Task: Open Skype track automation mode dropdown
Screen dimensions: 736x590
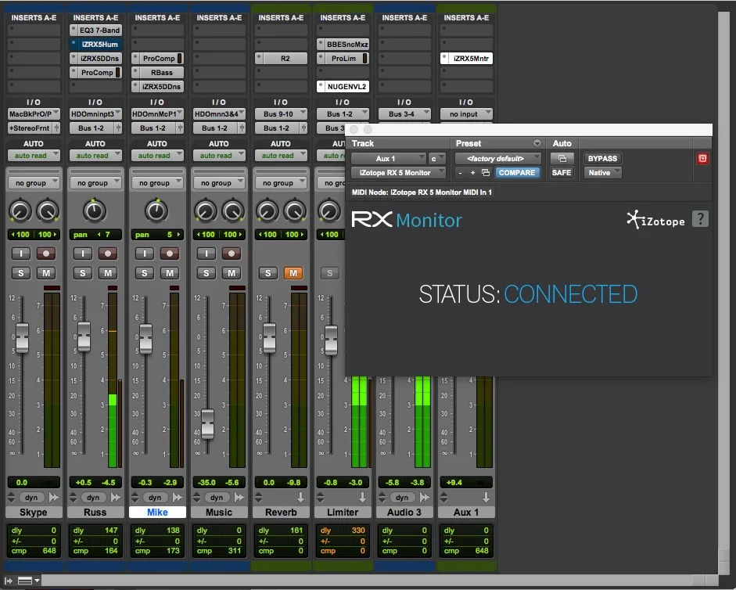Action: click(34, 156)
